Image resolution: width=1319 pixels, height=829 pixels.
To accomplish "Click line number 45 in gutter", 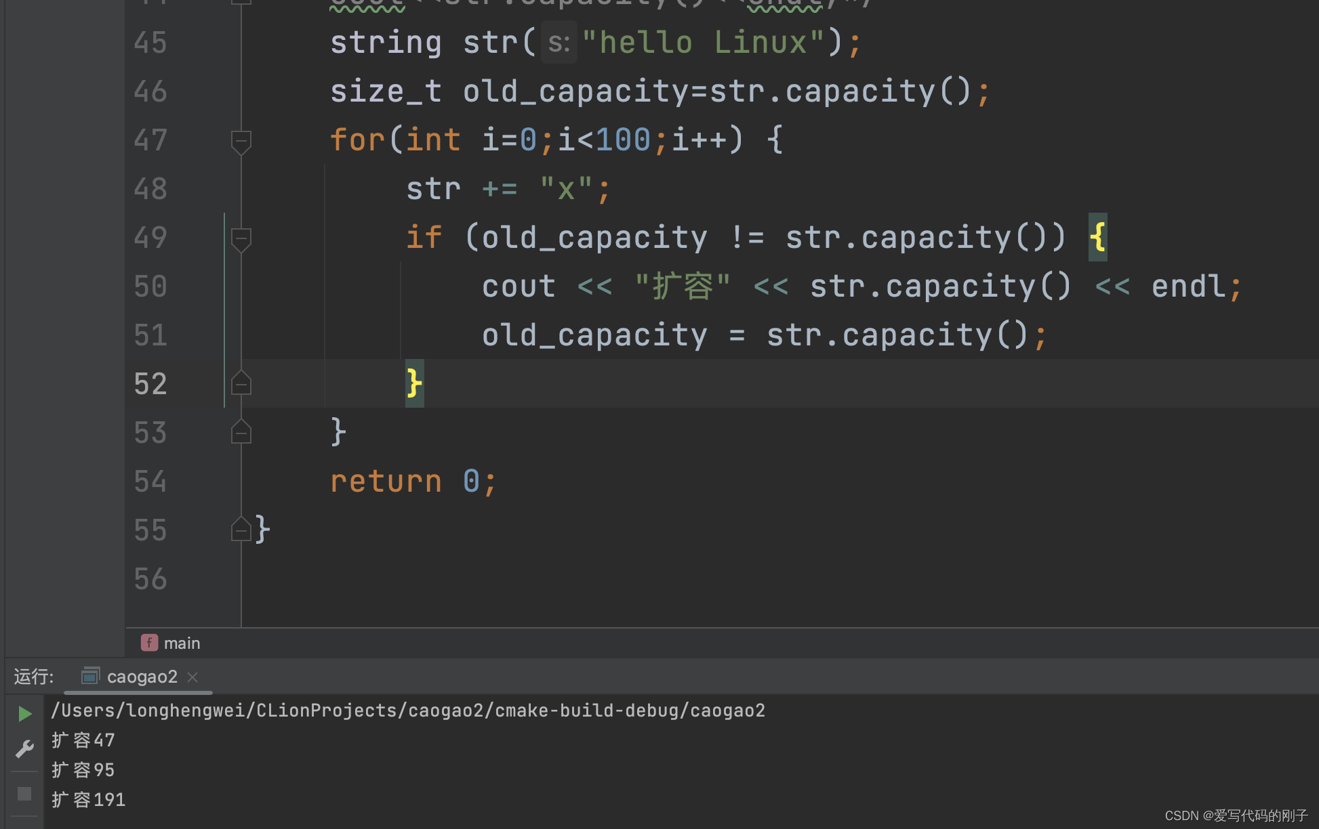I will click(150, 43).
